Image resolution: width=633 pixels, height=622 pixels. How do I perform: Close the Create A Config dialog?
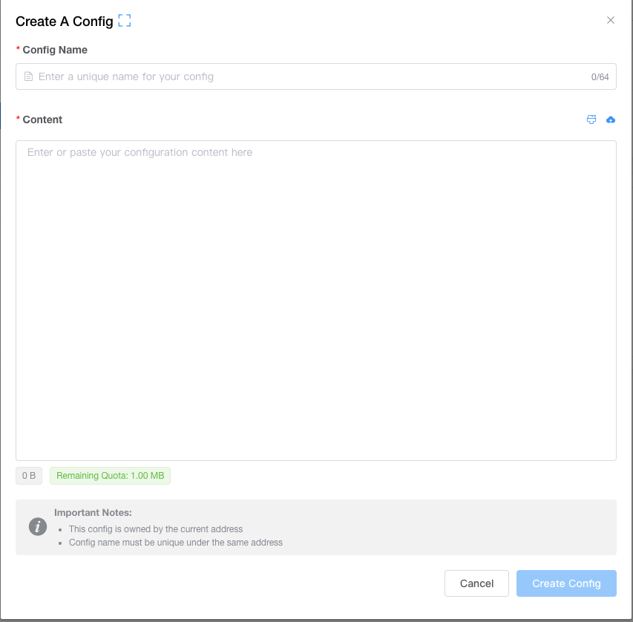(x=611, y=20)
